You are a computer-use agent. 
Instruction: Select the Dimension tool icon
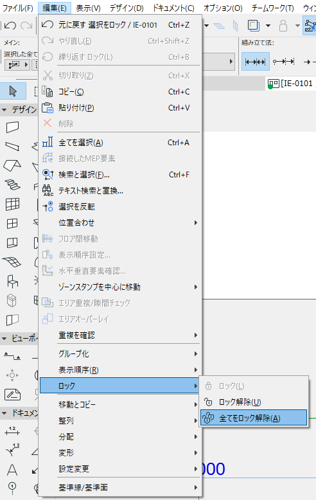tap(12, 431)
